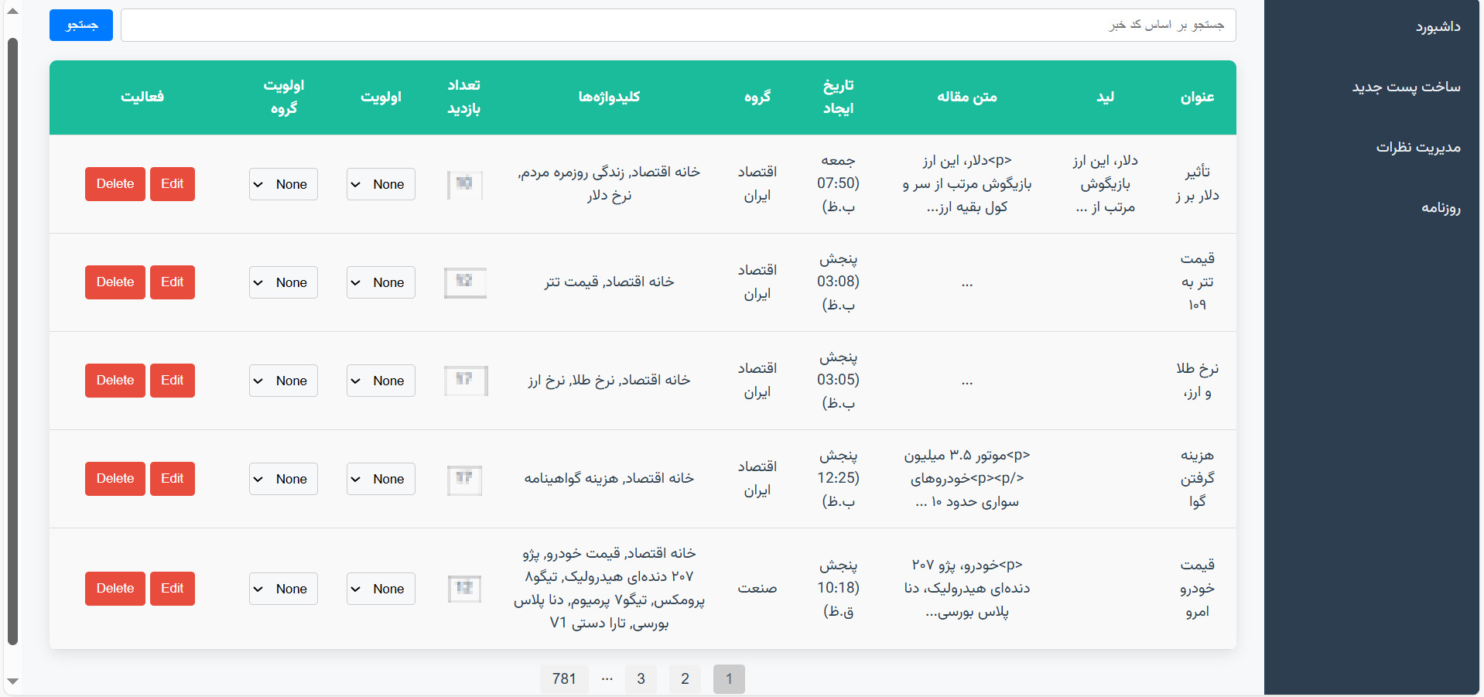Click view-count thumbnail in قیمت خودرو row
The height and width of the screenshot is (697, 1484).
click(x=465, y=589)
